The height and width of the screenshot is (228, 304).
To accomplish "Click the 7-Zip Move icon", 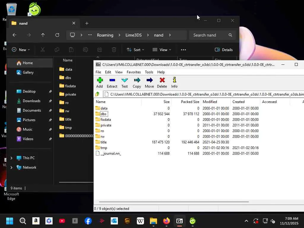I will point(149,83).
